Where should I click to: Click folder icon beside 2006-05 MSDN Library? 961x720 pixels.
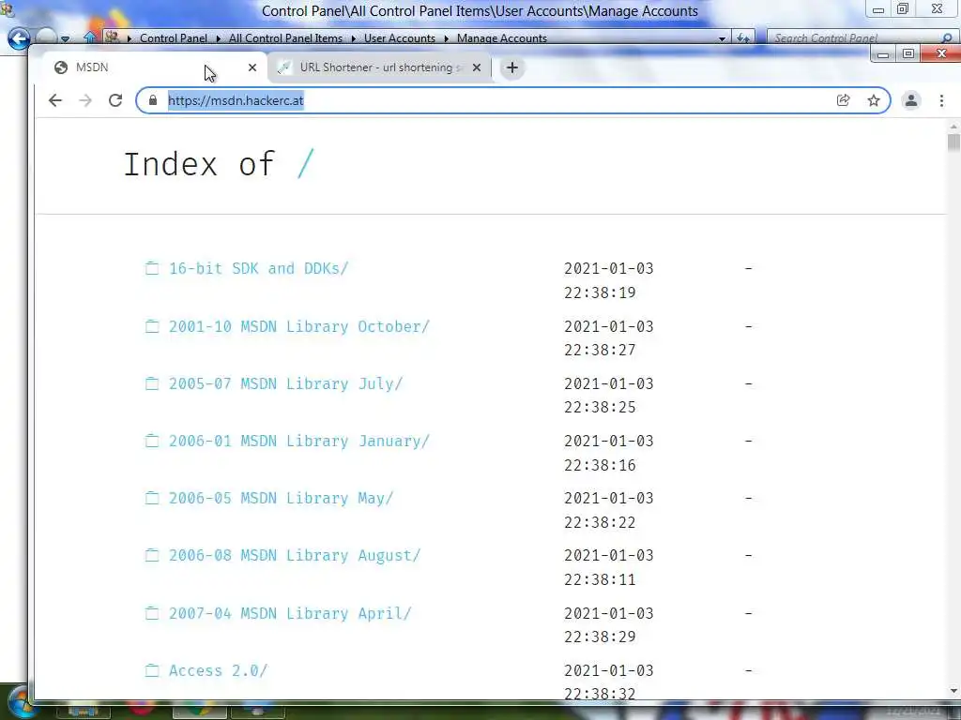pos(152,499)
